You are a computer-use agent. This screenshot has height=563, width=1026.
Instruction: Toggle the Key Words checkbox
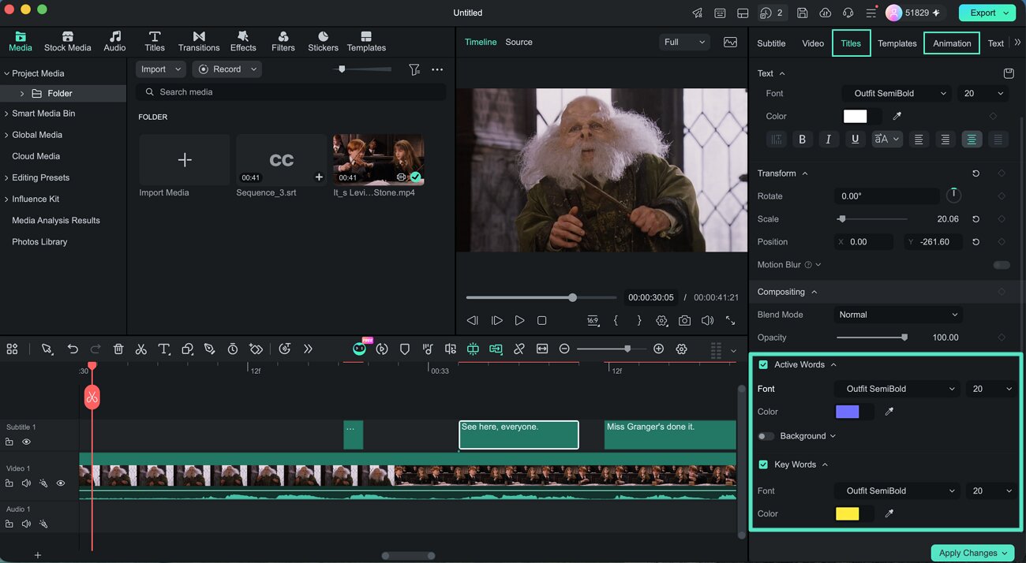click(763, 464)
